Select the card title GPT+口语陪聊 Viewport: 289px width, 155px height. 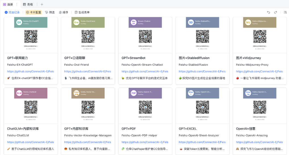tap(75, 58)
